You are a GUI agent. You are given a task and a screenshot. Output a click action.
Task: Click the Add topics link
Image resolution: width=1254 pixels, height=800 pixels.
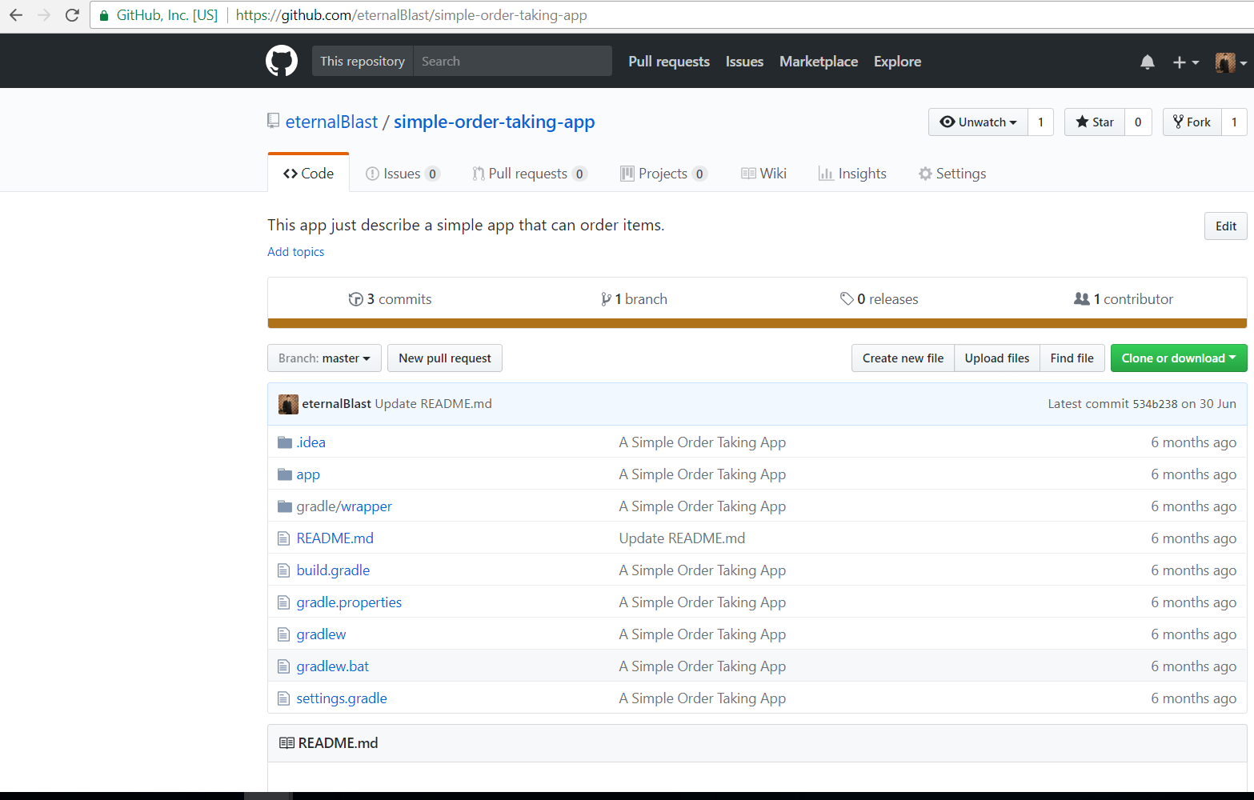coord(296,252)
